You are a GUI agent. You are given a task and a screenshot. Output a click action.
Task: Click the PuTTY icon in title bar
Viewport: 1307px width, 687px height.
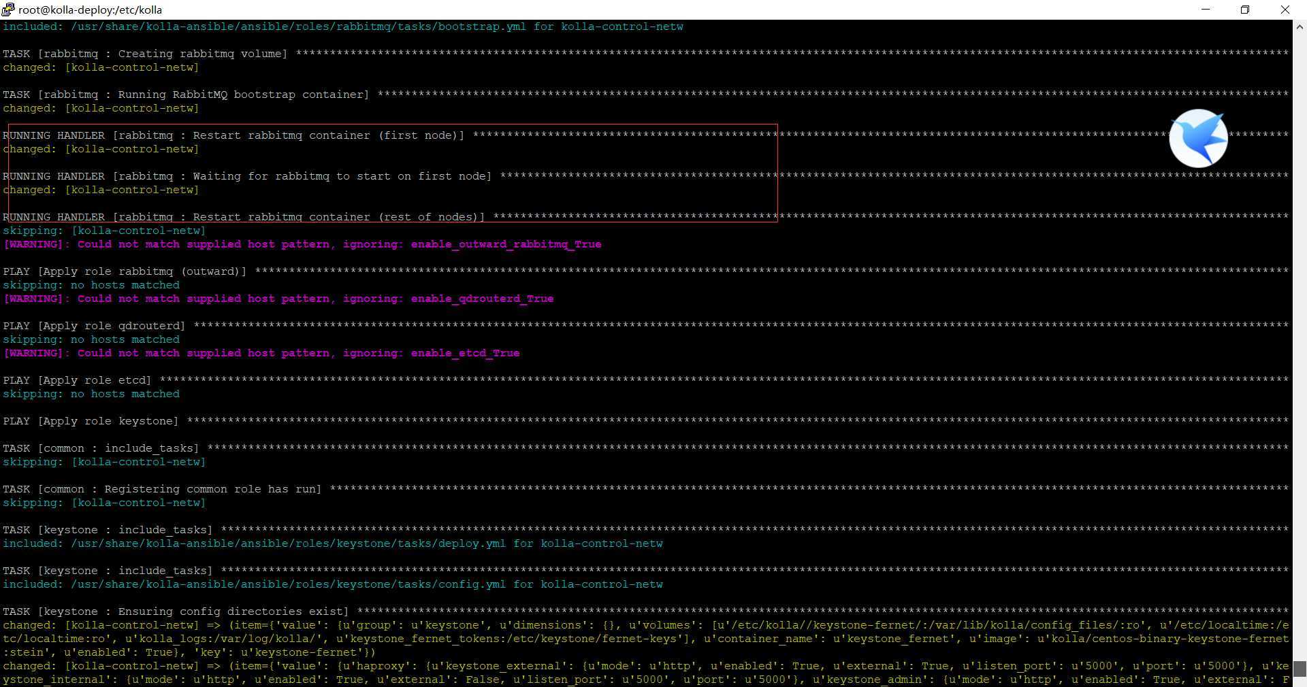coord(7,10)
